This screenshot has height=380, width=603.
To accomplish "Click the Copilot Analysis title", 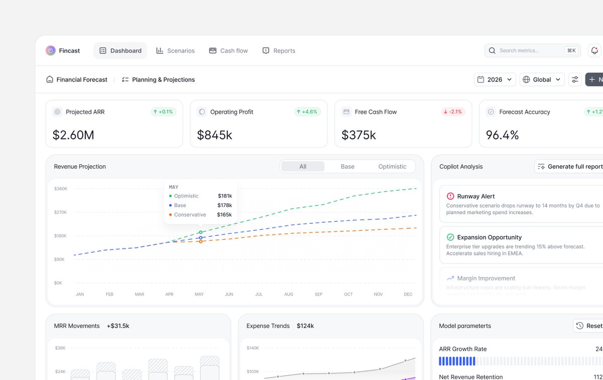I will (x=461, y=166).
